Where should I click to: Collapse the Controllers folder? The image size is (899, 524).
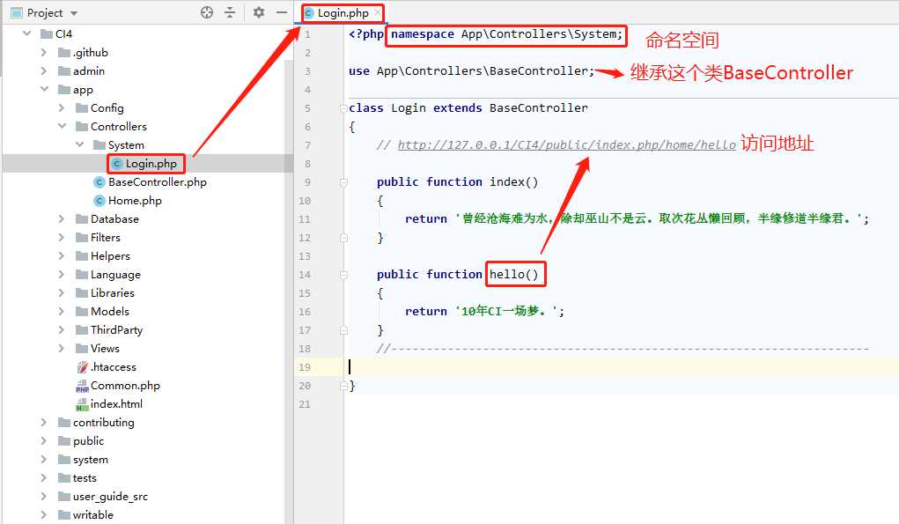point(62,126)
